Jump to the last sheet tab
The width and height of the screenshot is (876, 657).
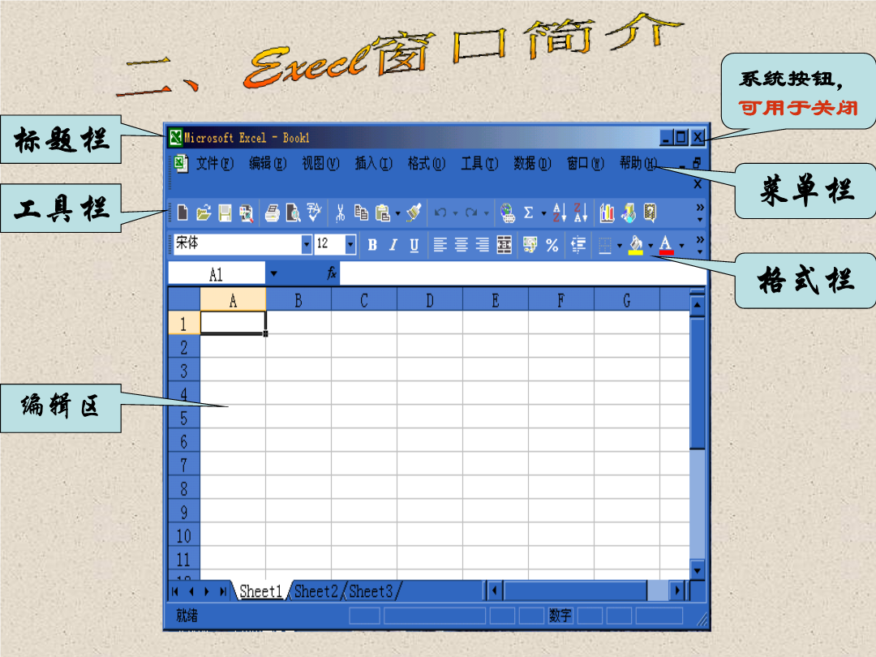tap(224, 591)
